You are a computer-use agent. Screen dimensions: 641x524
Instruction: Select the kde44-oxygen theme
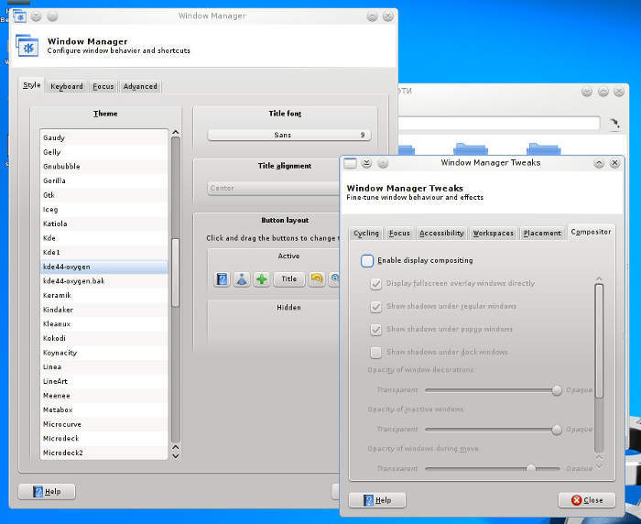pos(103,267)
